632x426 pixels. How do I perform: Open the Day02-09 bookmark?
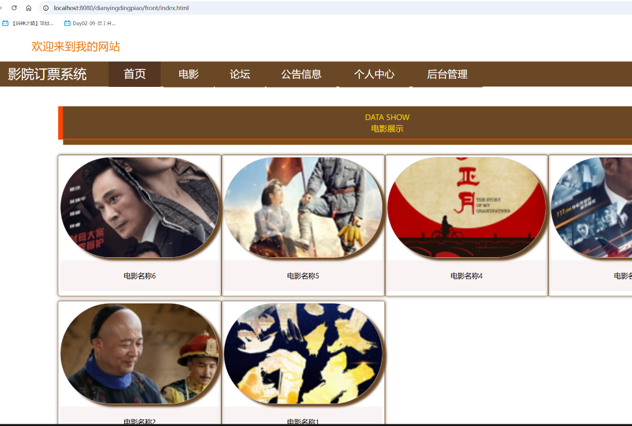[90, 23]
